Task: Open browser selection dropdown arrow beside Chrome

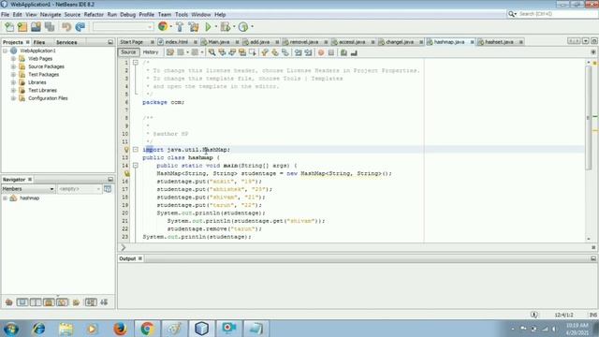Action: 170,27
